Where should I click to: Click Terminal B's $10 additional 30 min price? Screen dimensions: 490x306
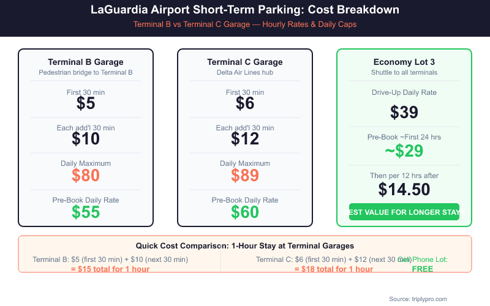click(x=86, y=139)
